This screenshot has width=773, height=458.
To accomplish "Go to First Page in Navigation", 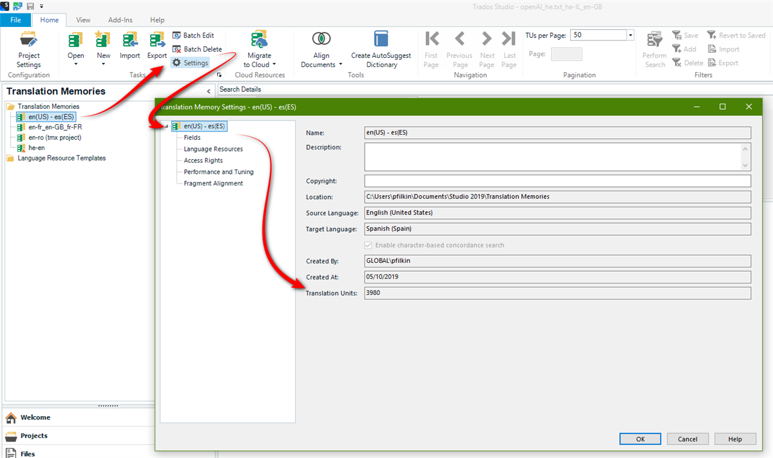I will tap(432, 50).
